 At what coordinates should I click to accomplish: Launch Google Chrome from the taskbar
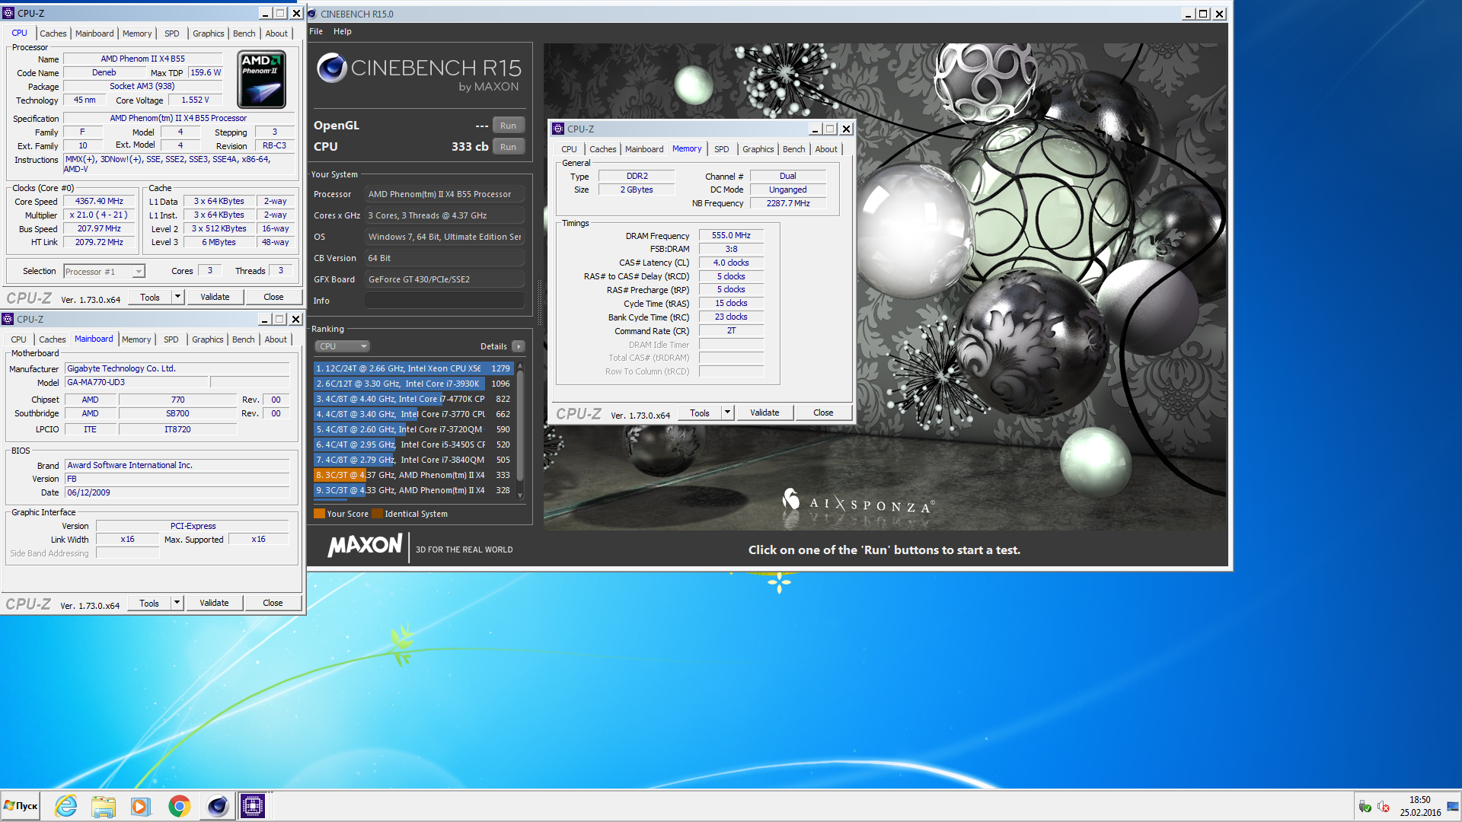179,806
